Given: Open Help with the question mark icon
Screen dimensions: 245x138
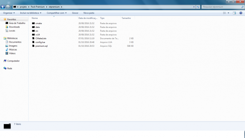Looking at the screenshot, I should click(241, 13).
